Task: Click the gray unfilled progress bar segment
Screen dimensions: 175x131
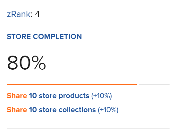Action: point(154,84)
